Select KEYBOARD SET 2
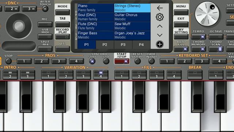The height and width of the screenshot is (132, 234). [x=185, y=61]
